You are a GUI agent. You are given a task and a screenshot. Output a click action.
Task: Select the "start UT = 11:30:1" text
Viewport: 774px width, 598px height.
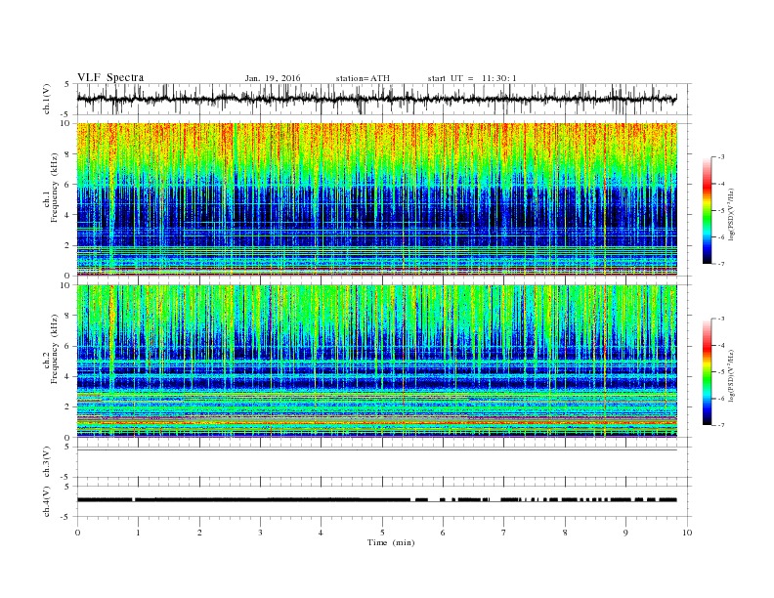click(x=472, y=78)
